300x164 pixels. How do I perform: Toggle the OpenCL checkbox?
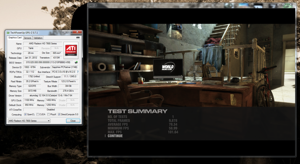click(x=25, y=114)
